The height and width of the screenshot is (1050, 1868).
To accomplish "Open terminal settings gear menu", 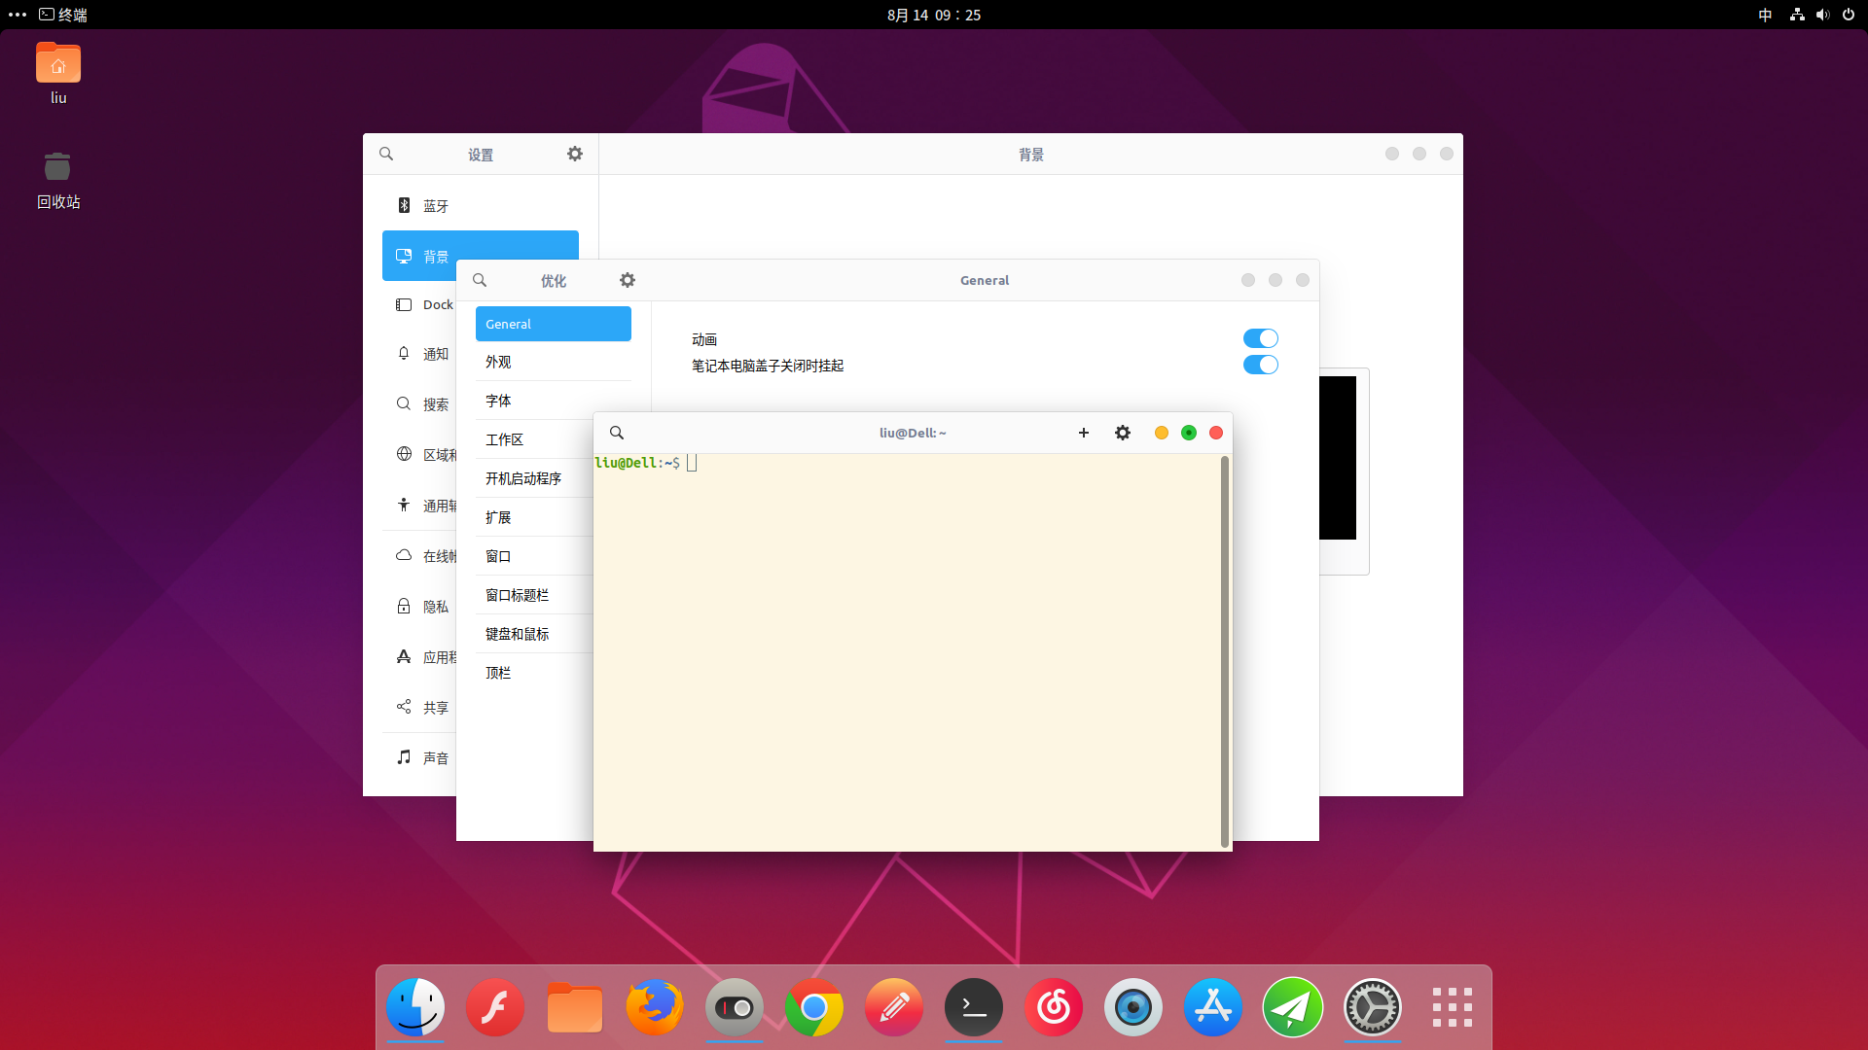I will pyautogui.click(x=1123, y=433).
